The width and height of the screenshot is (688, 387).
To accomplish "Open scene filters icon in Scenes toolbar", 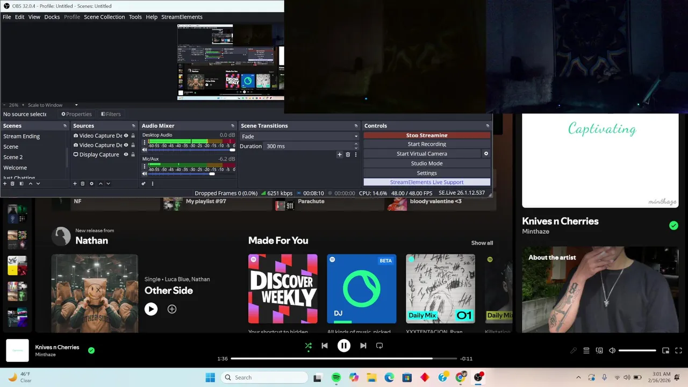I will pyautogui.click(x=21, y=184).
